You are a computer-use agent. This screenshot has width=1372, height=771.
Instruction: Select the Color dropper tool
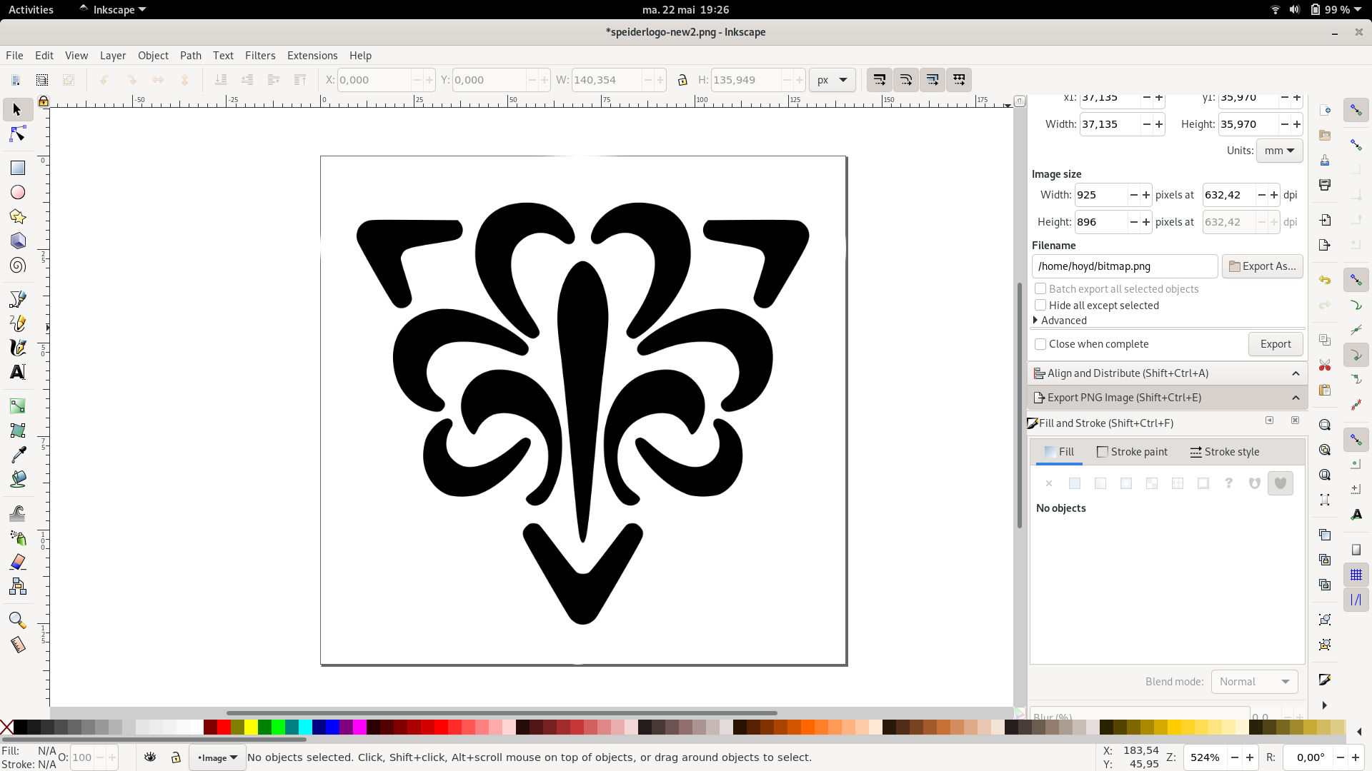click(x=17, y=455)
